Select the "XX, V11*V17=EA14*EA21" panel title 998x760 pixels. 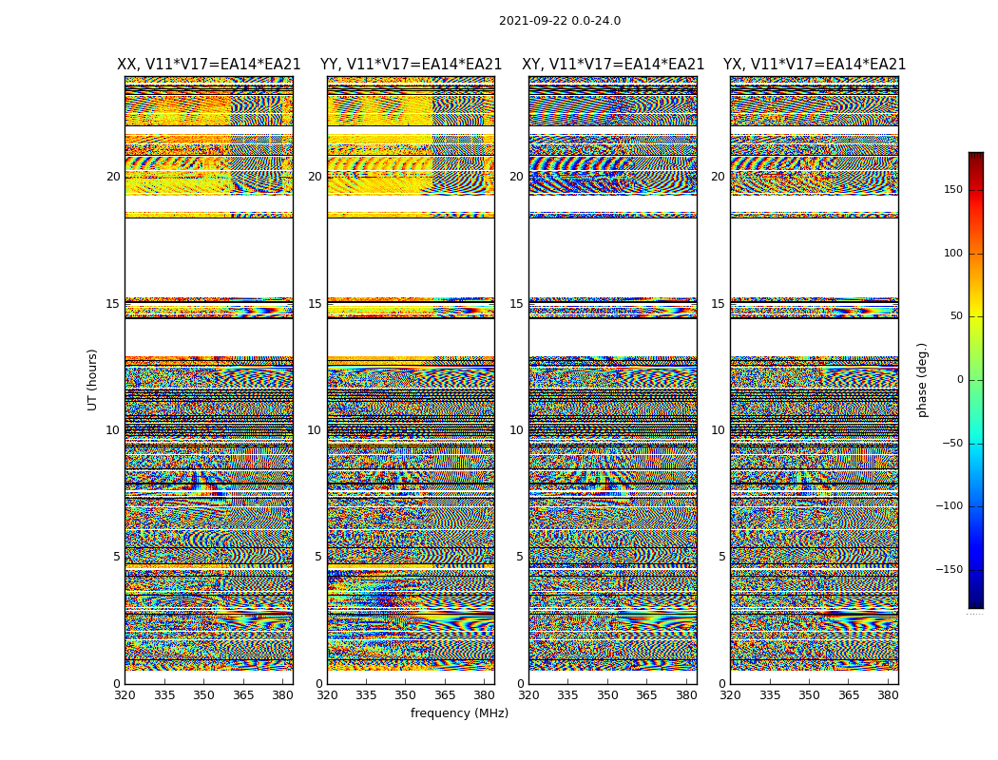(209, 65)
